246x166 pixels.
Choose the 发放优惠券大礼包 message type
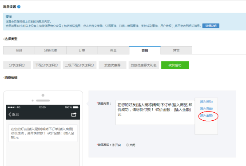(144, 65)
